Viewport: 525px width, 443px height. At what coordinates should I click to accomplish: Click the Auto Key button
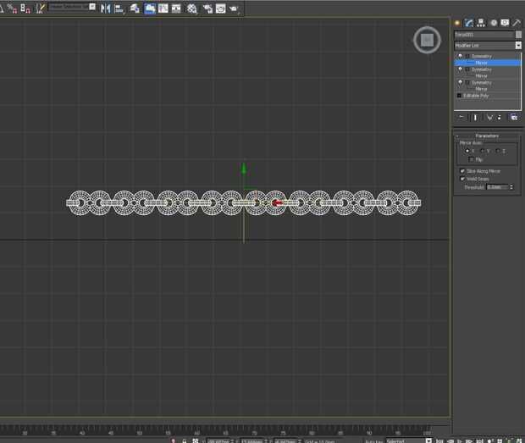click(x=374, y=441)
